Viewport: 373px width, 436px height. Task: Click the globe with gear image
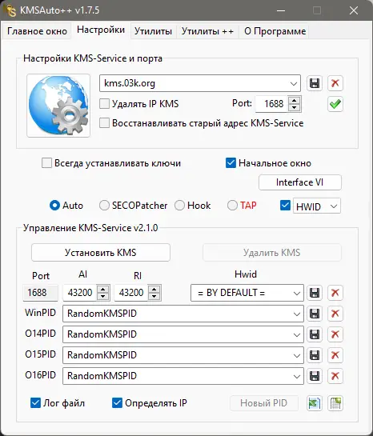(x=58, y=106)
